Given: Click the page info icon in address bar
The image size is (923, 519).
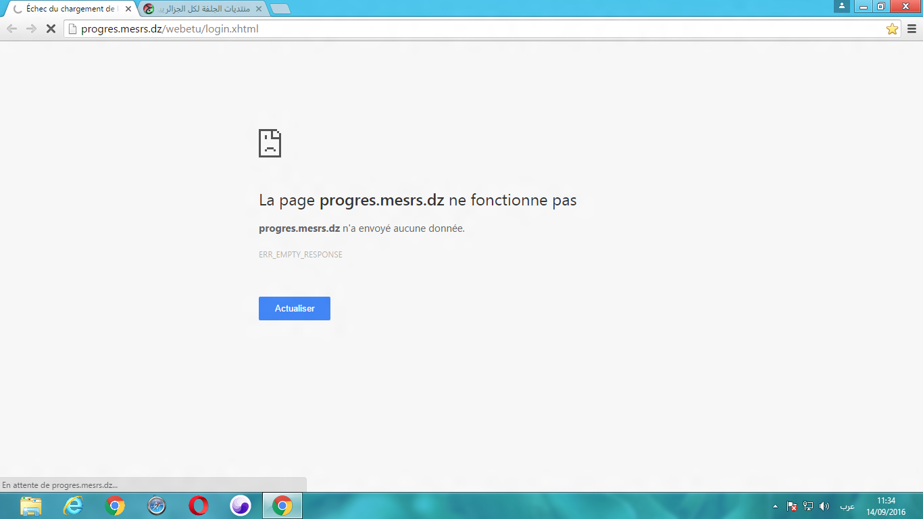Looking at the screenshot, I should [72, 29].
